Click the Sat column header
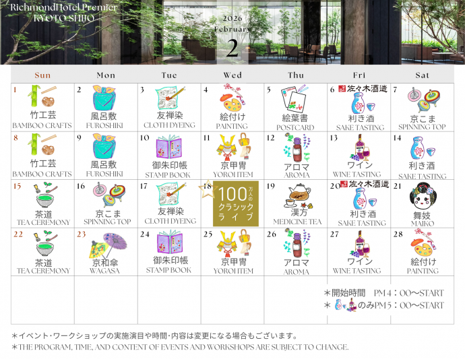Image resolution: width=465 pixels, height=359 pixels. [x=423, y=75]
